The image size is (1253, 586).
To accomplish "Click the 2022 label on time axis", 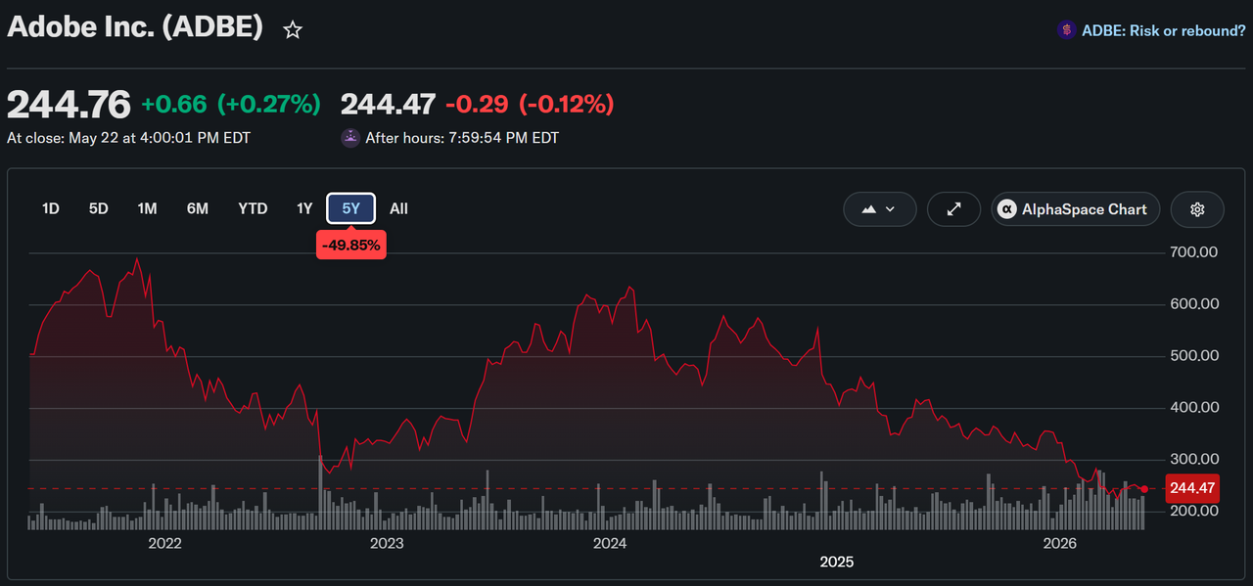I will click(163, 543).
